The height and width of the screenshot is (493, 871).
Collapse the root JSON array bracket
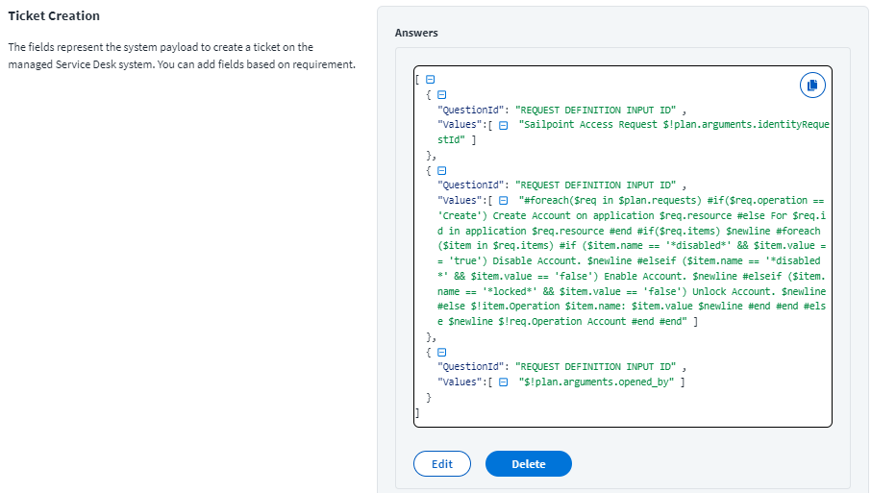point(430,82)
